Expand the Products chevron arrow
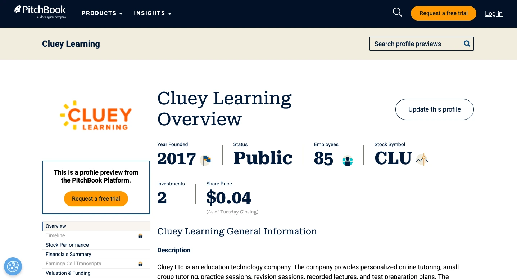The width and height of the screenshot is (517, 279). (x=121, y=14)
